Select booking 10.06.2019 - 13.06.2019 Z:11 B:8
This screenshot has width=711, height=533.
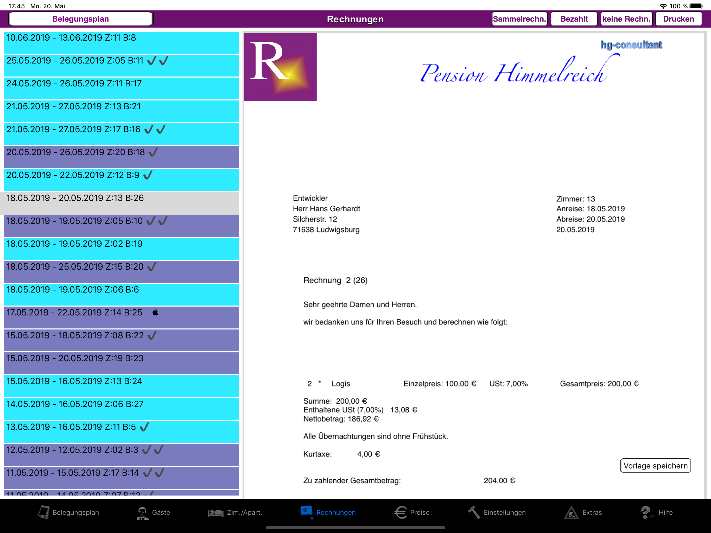point(121,43)
